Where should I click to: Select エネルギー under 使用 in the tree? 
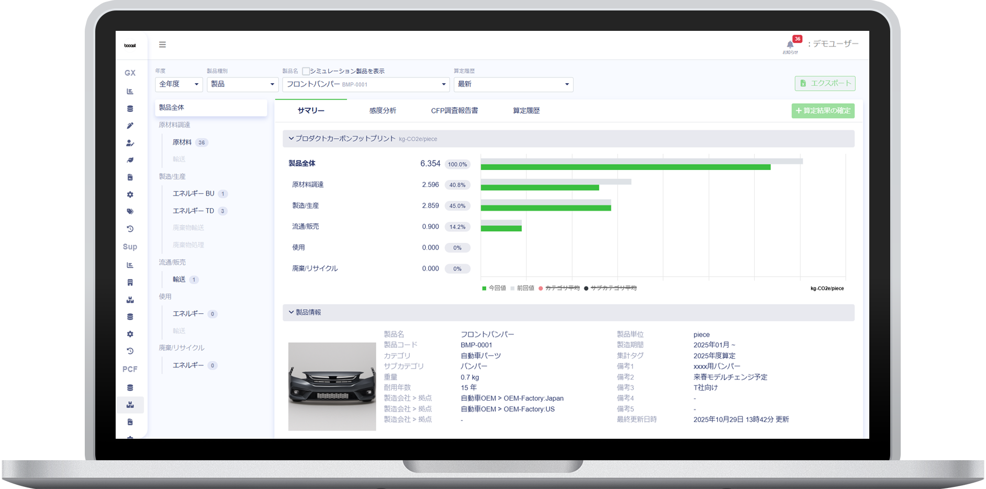click(194, 314)
